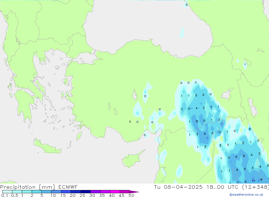
Task: Click legend tick label '0.1'
Action: coord(5,195)
